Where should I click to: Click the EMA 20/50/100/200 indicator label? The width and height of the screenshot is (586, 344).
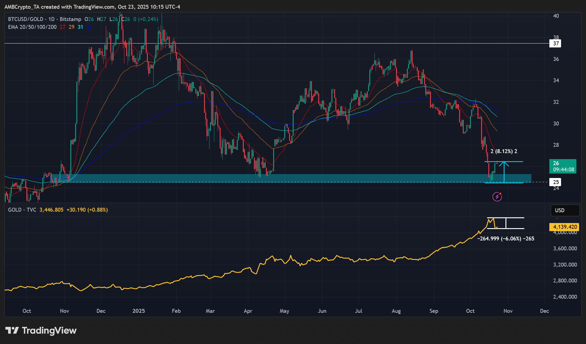(32, 27)
